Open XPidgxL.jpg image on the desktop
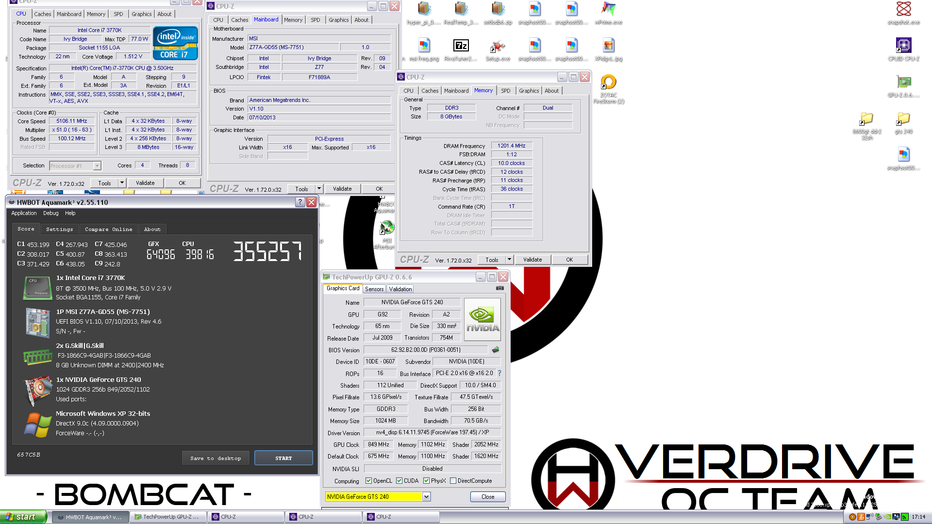The width and height of the screenshot is (932, 524). point(608,50)
